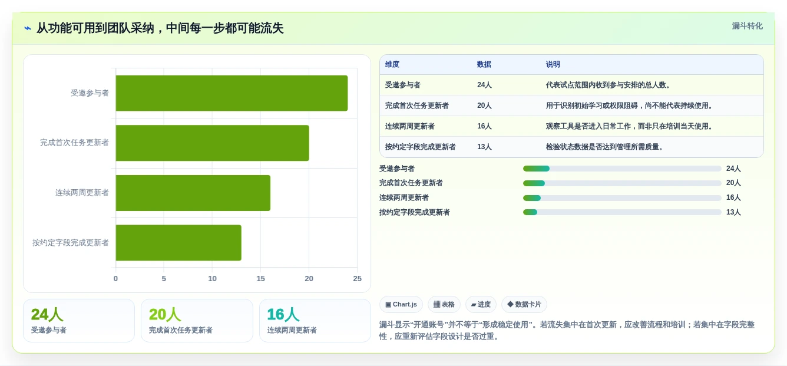Viewport: 787px width, 366px height.
Task: Click the 漏斗转化 label in the header
Action: point(747,26)
